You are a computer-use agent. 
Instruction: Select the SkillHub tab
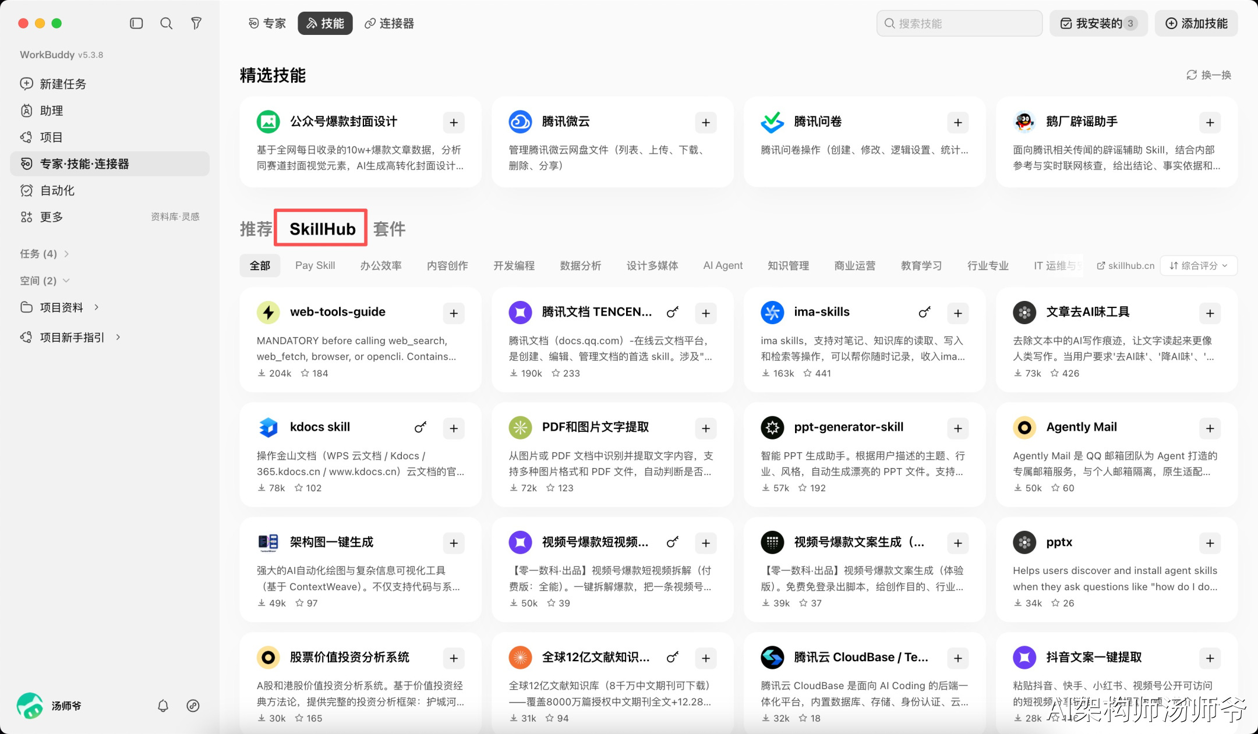(x=322, y=229)
